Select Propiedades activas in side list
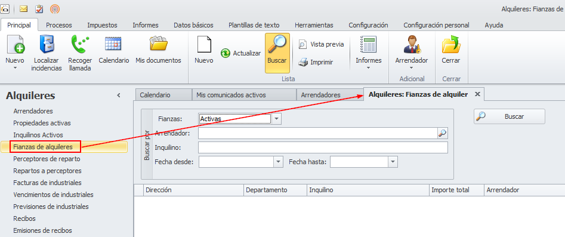The width and height of the screenshot is (565, 237). point(42,123)
